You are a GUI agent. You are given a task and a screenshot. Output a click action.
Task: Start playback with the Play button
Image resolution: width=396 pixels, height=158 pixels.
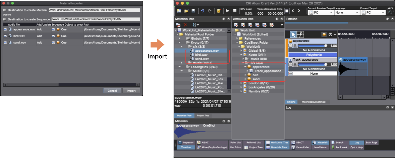[x=228, y=11]
